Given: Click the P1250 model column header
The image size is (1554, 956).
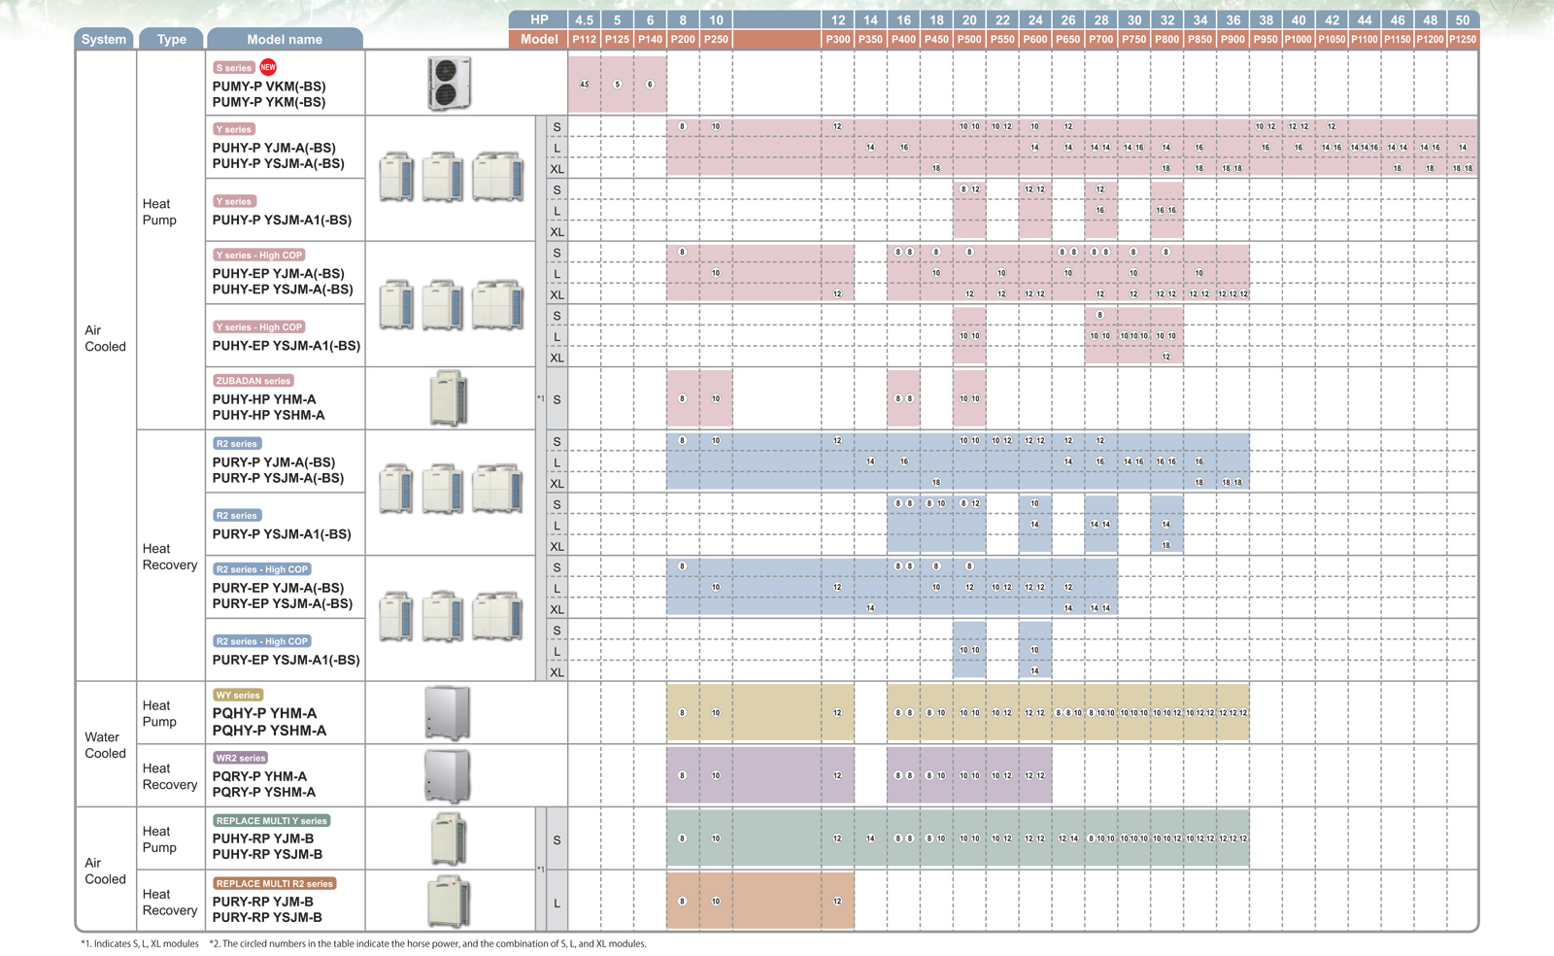Looking at the screenshot, I should (x=1462, y=39).
